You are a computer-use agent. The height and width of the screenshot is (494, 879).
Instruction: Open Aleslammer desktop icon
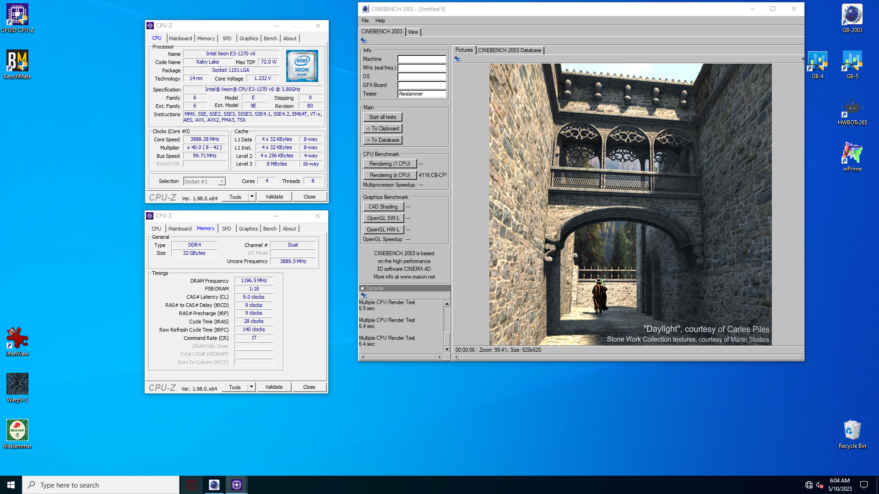(x=17, y=435)
